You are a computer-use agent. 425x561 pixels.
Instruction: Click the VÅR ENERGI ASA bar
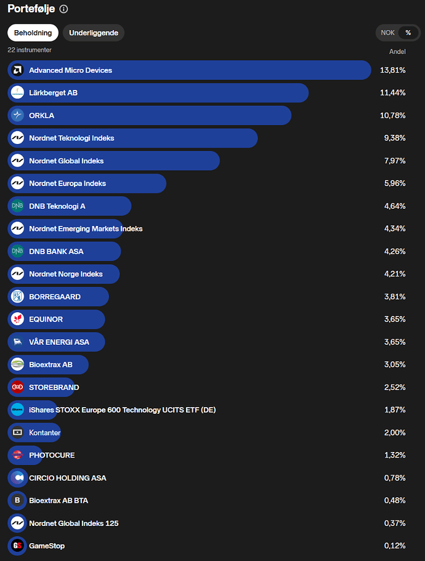(60, 342)
